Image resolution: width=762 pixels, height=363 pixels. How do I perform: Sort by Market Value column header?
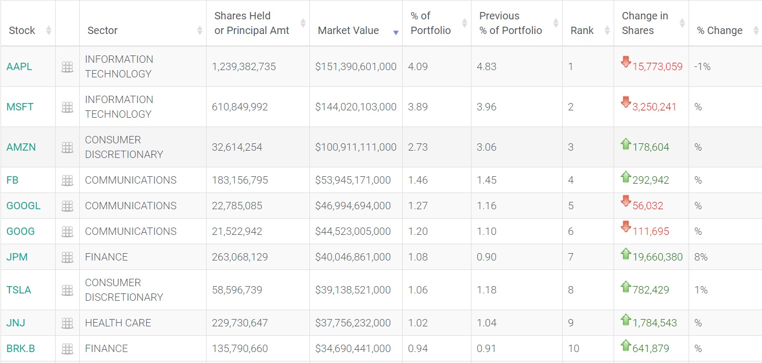coord(348,30)
